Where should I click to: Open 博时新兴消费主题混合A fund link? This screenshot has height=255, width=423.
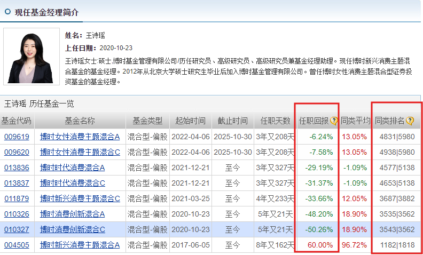[80, 245]
